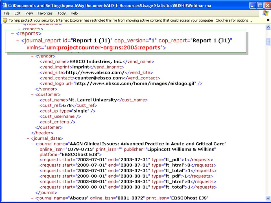This screenshot has height=203, width=271.
Task: Click the 2003-08-01 ft_total requests line
Action: point(128,187)
